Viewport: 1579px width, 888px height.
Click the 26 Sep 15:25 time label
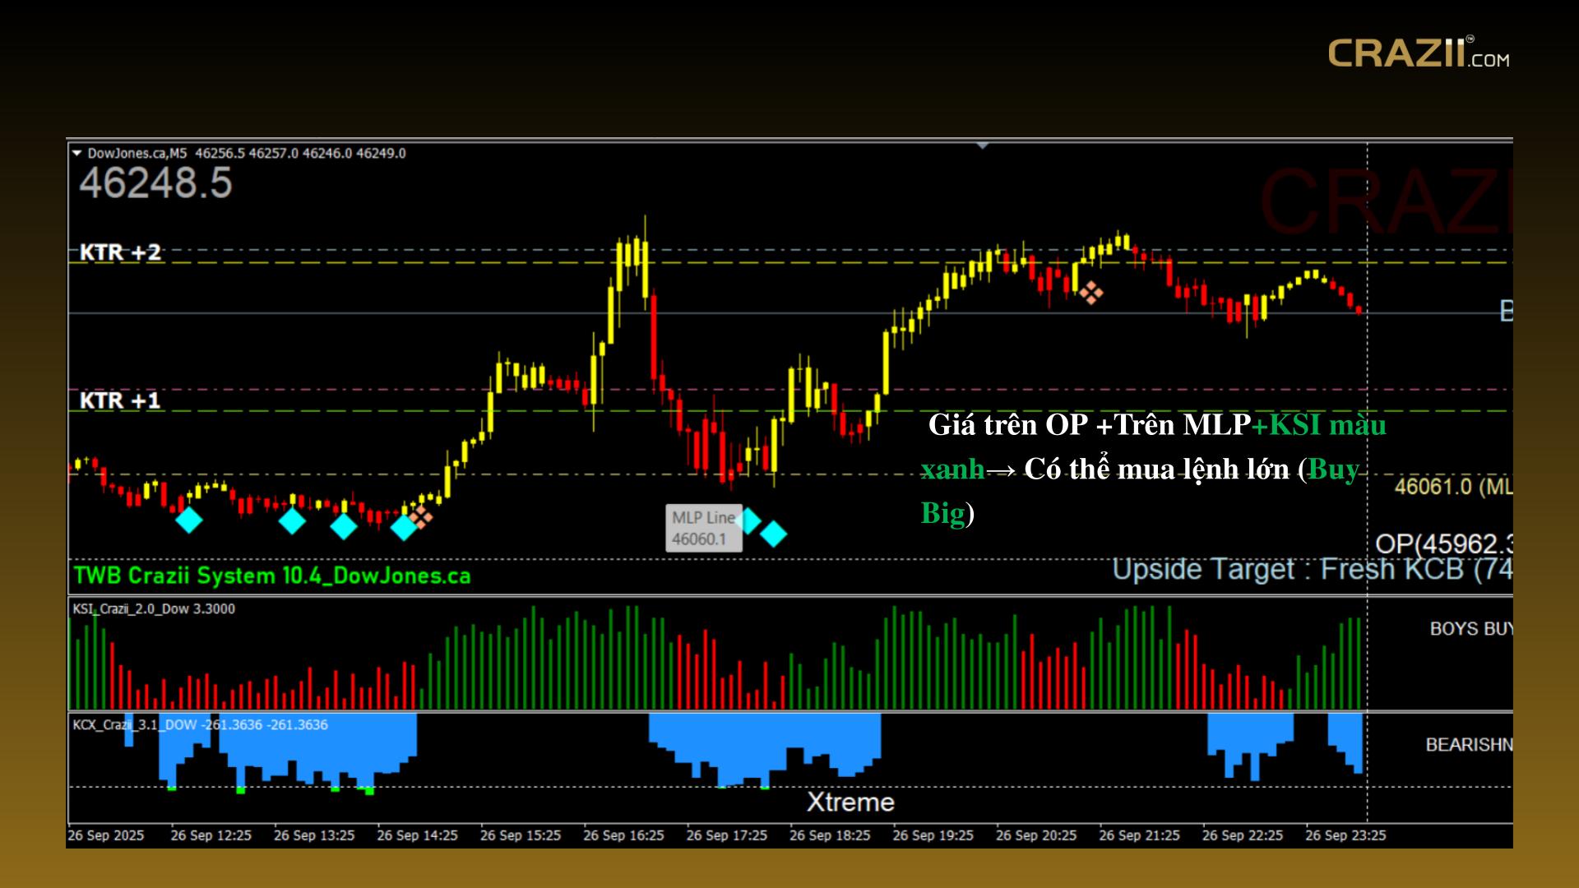click(x=521, y=835)
